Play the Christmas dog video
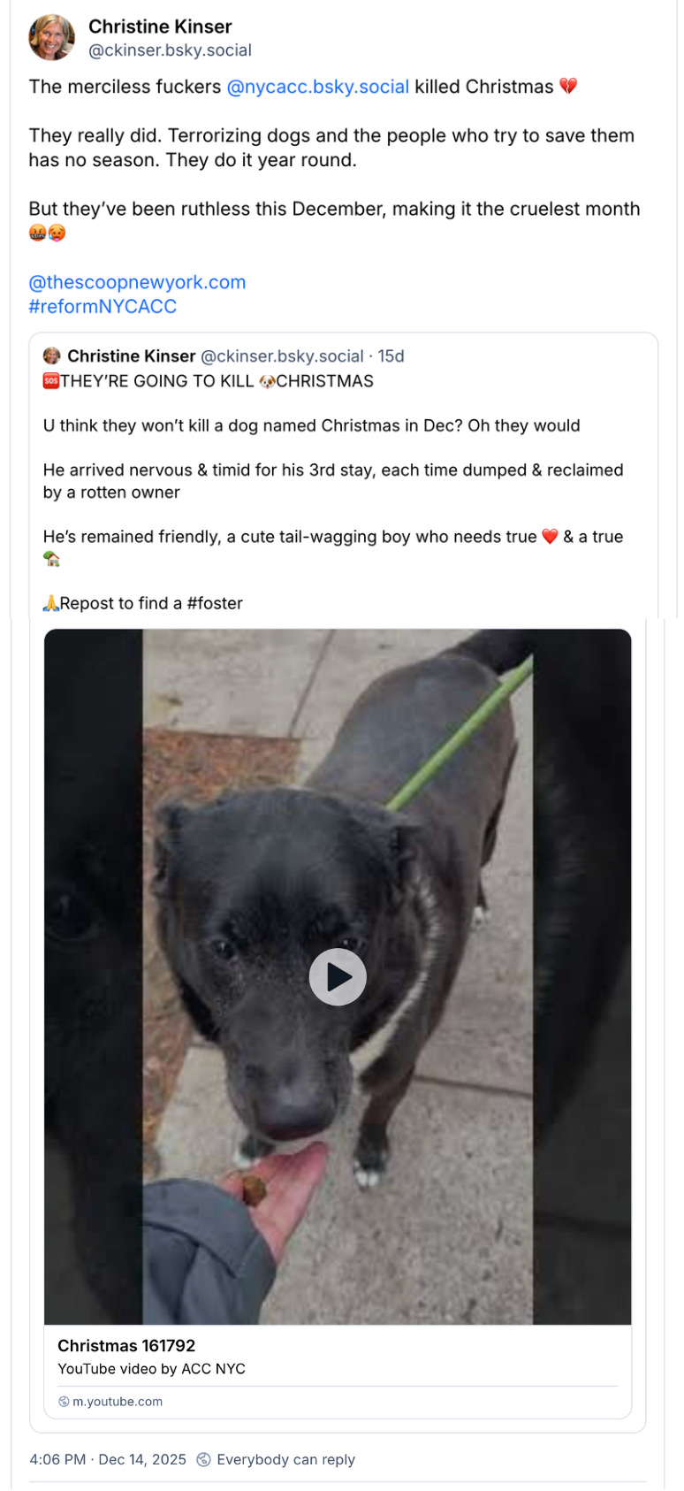Image resolution: width=684 pixels, height=1491 pixels. [x=338, y=977]
